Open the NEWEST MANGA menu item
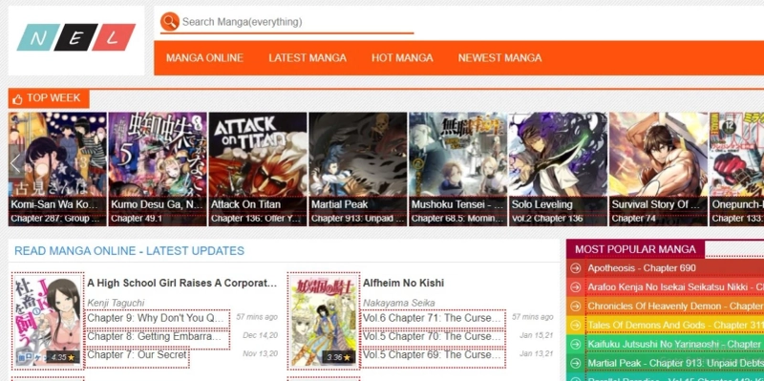This screenshot has width=764, height=381. click(499, 58)
